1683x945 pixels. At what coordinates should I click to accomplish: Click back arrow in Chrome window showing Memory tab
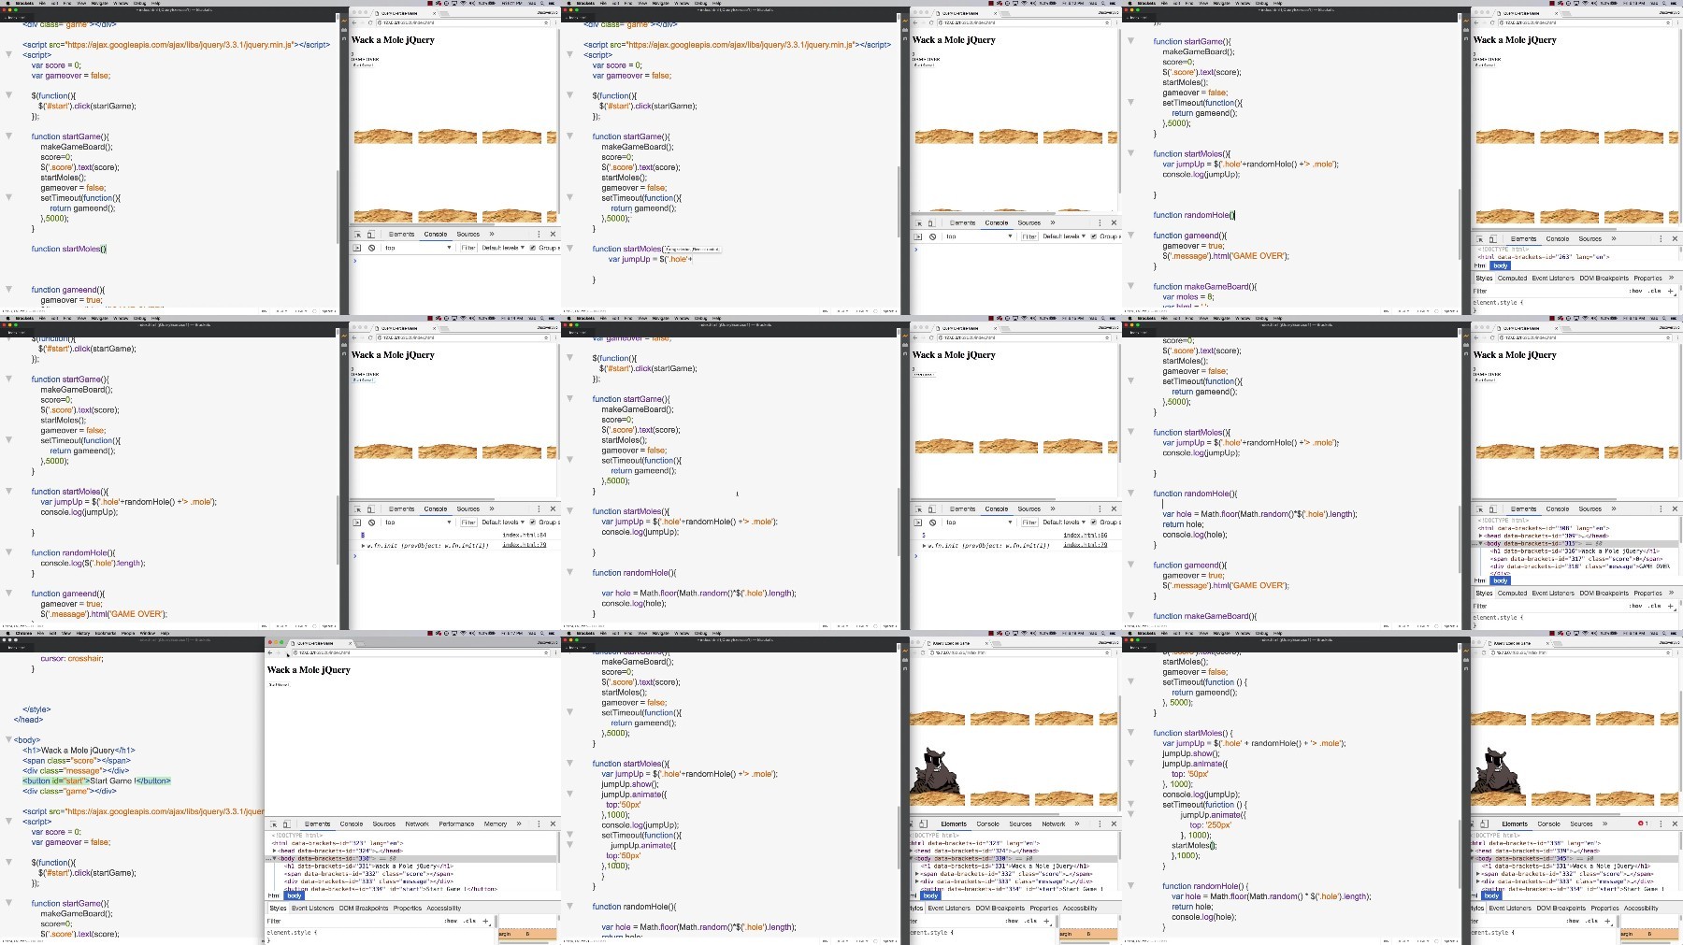[x=270, y=652]
